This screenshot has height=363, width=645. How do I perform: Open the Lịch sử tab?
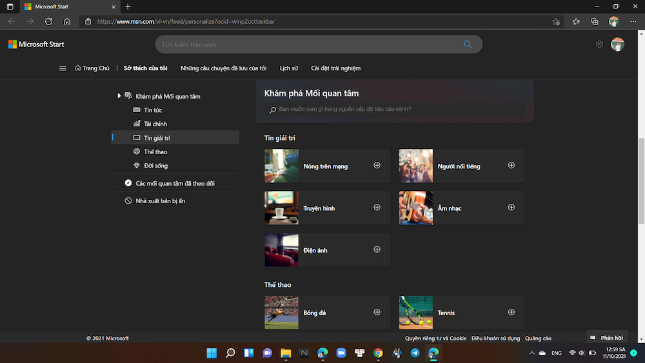click(288, 68)
